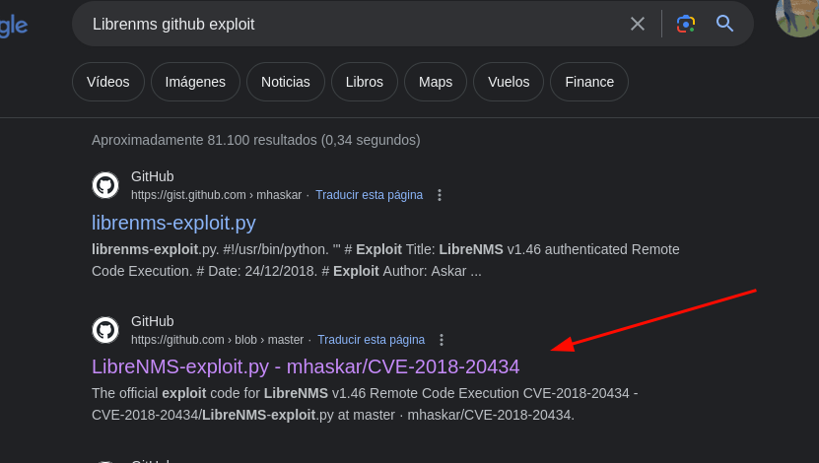
Task: Click GitHub favicon of CVE-2018-20434 result
Action: (x=105, y=330)
